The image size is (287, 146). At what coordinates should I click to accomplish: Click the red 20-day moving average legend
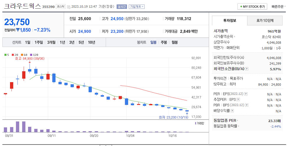click(15, 55)
